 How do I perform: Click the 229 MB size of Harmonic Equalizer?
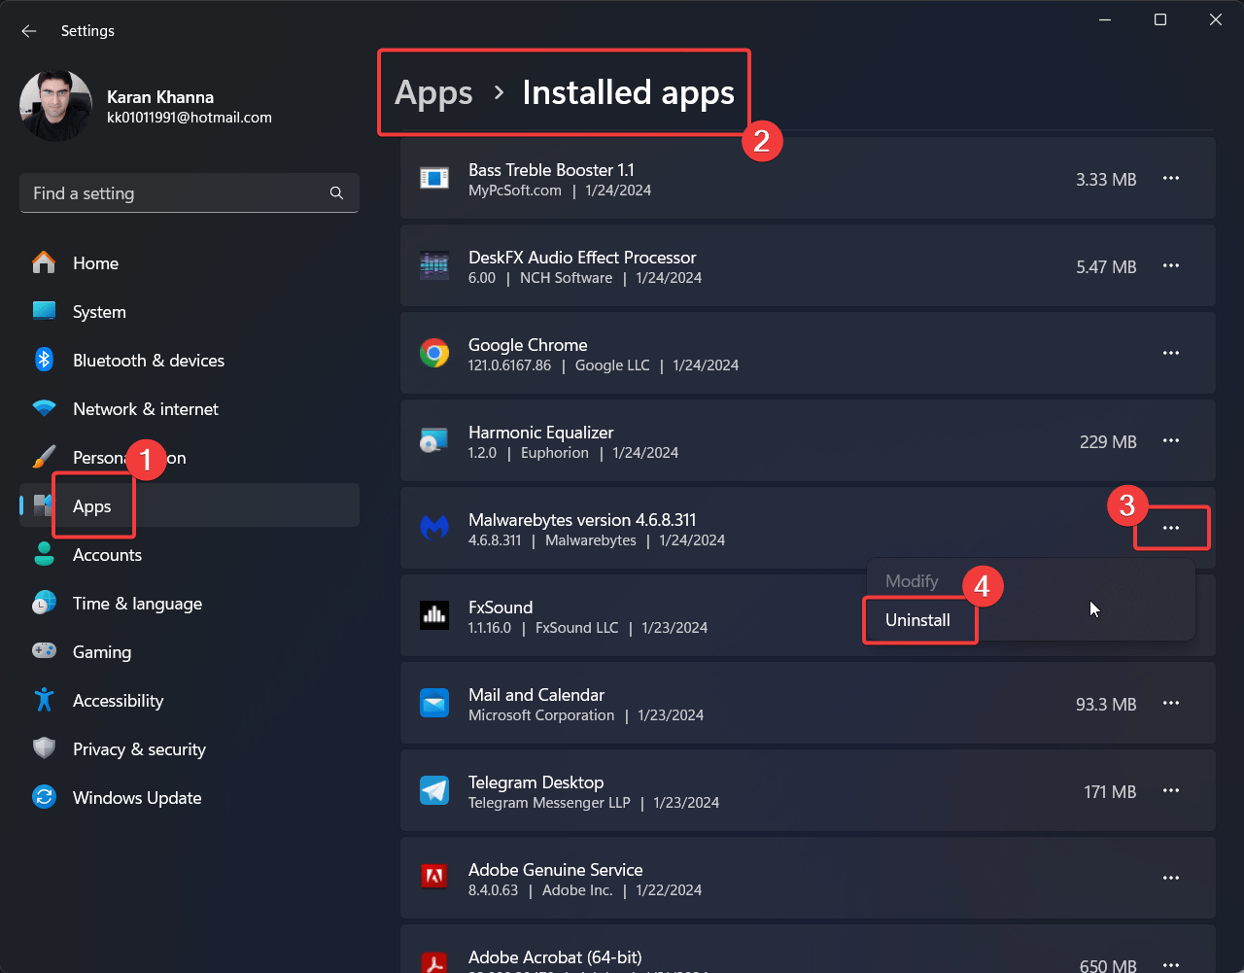click(x=1108, y=442)
